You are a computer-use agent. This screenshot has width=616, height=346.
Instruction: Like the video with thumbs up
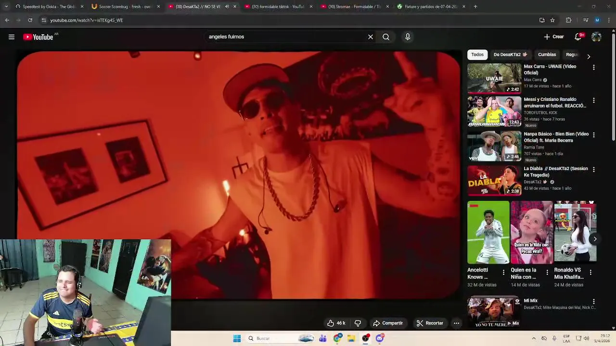[336, 323]
